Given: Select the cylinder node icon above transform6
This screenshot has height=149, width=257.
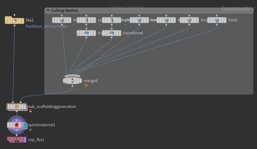Looking at the screenshot, I should coord(111,20).
